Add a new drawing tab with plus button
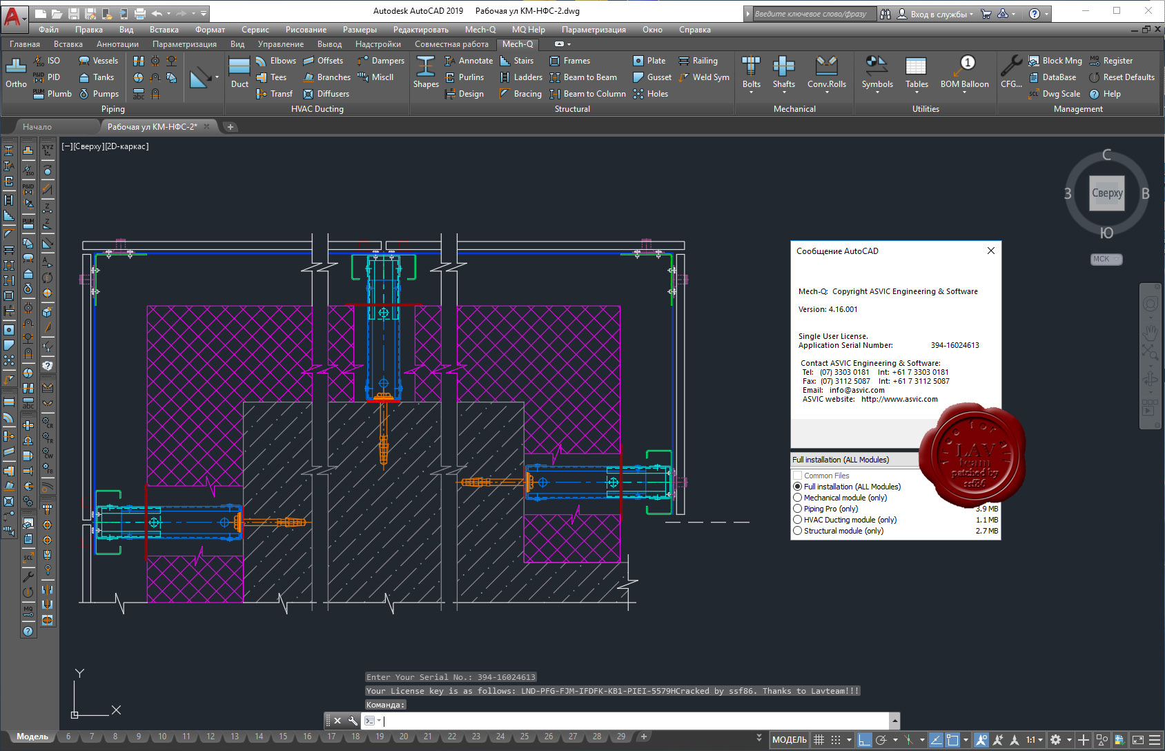 (x=231, y=127)
